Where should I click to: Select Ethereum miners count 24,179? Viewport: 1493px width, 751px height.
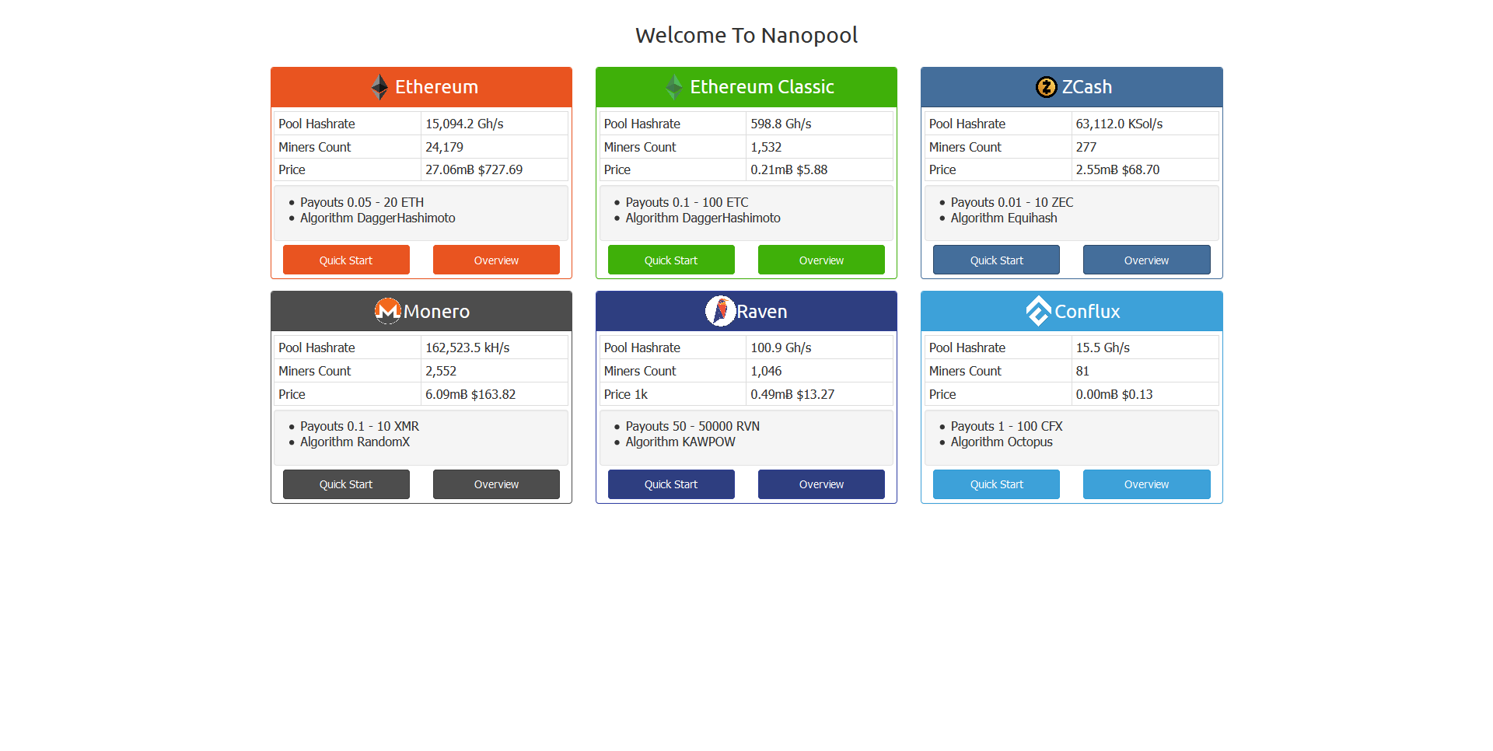(444, 147)
